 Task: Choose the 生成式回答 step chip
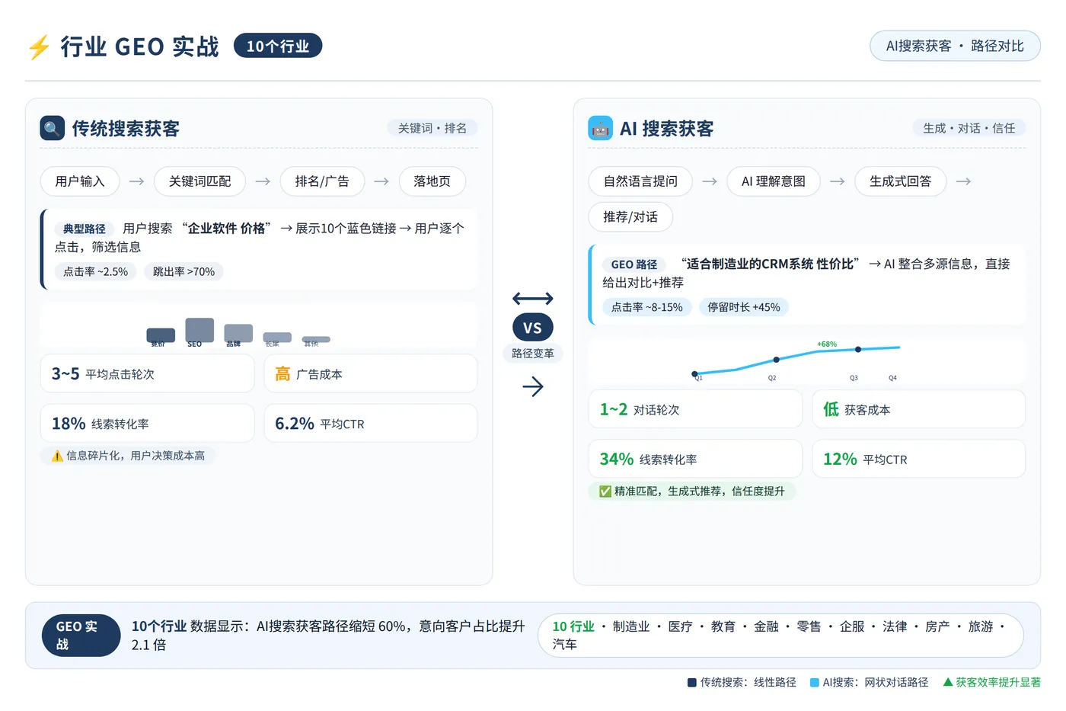coord(900,181)
